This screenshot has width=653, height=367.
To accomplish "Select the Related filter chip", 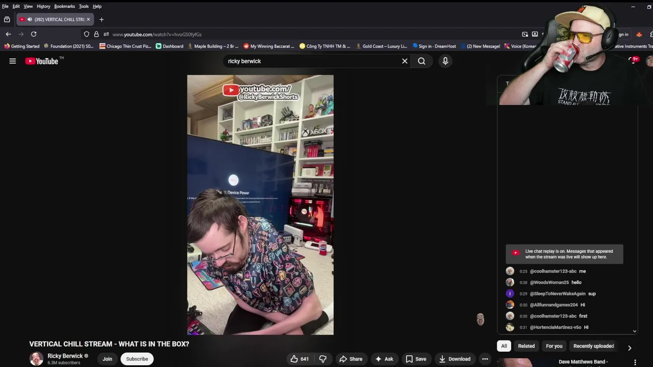I will coord(526,346).
